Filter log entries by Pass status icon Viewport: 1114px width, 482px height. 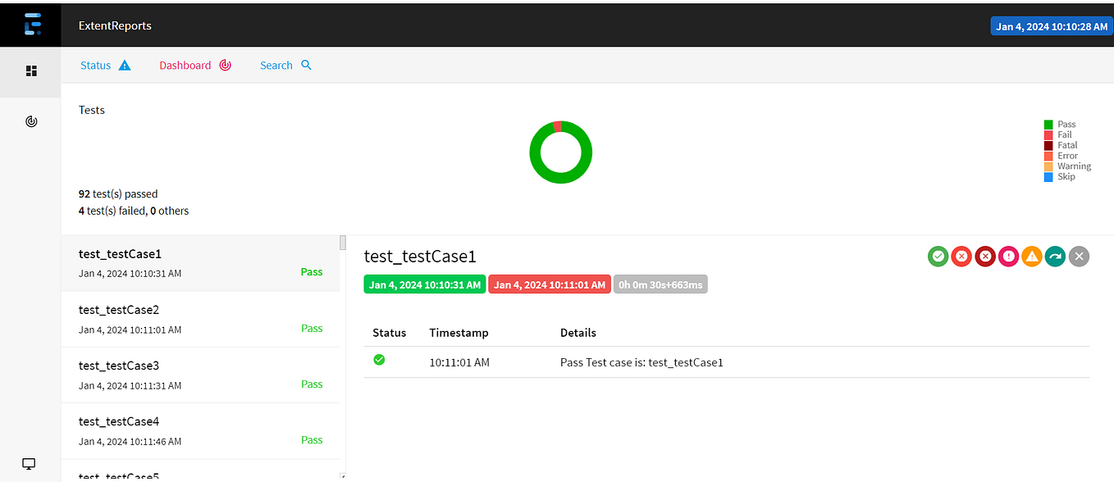(938, 256)
